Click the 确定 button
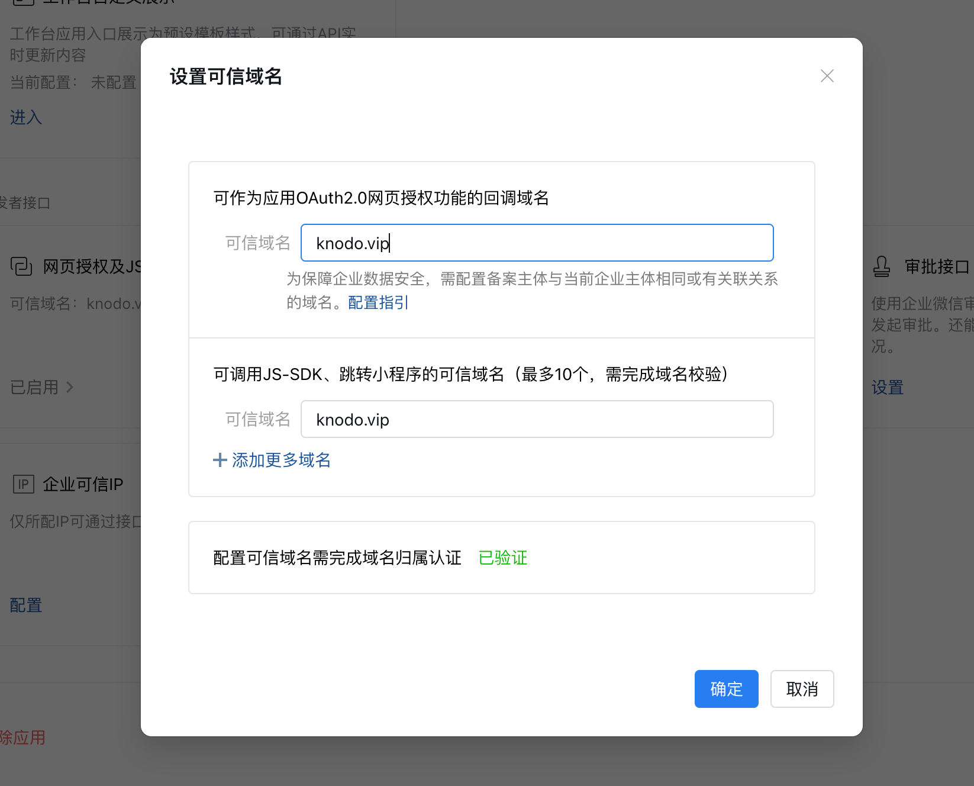The height and width of the screenshot is (786, 974). tap(726, 689)
